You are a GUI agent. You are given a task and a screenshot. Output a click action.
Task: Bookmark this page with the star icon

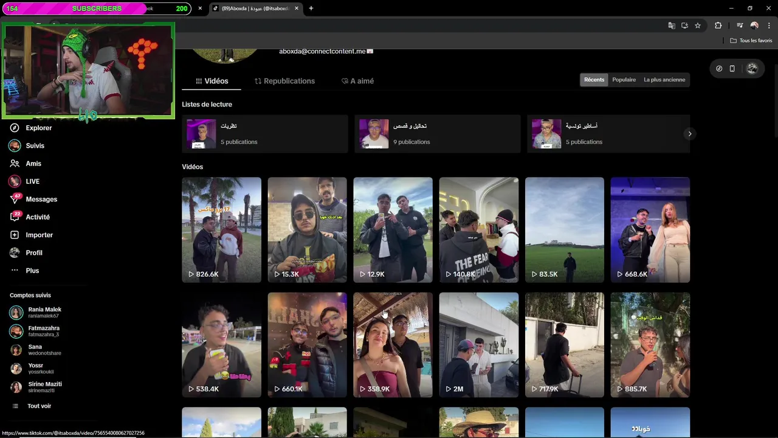(x=698, y=26)
